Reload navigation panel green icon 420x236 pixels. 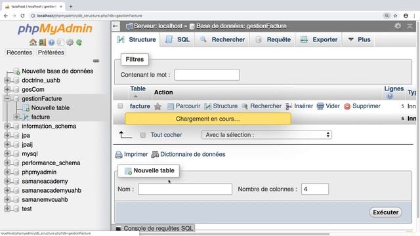79,42
